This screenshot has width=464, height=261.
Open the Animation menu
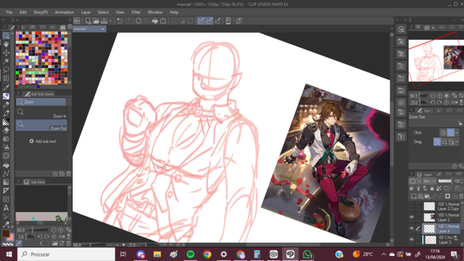[64, 12]
